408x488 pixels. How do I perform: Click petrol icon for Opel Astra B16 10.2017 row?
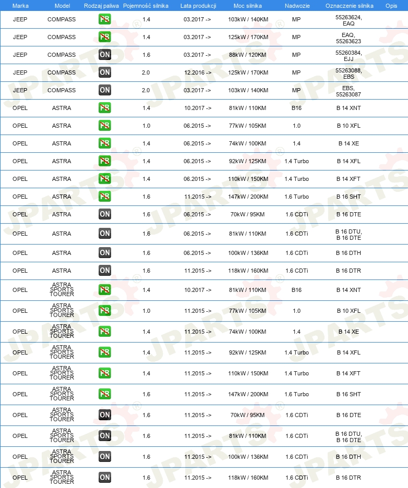point(105,108)
